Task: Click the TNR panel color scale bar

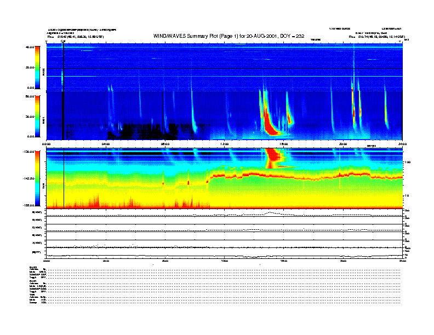Action: [37, 178]
